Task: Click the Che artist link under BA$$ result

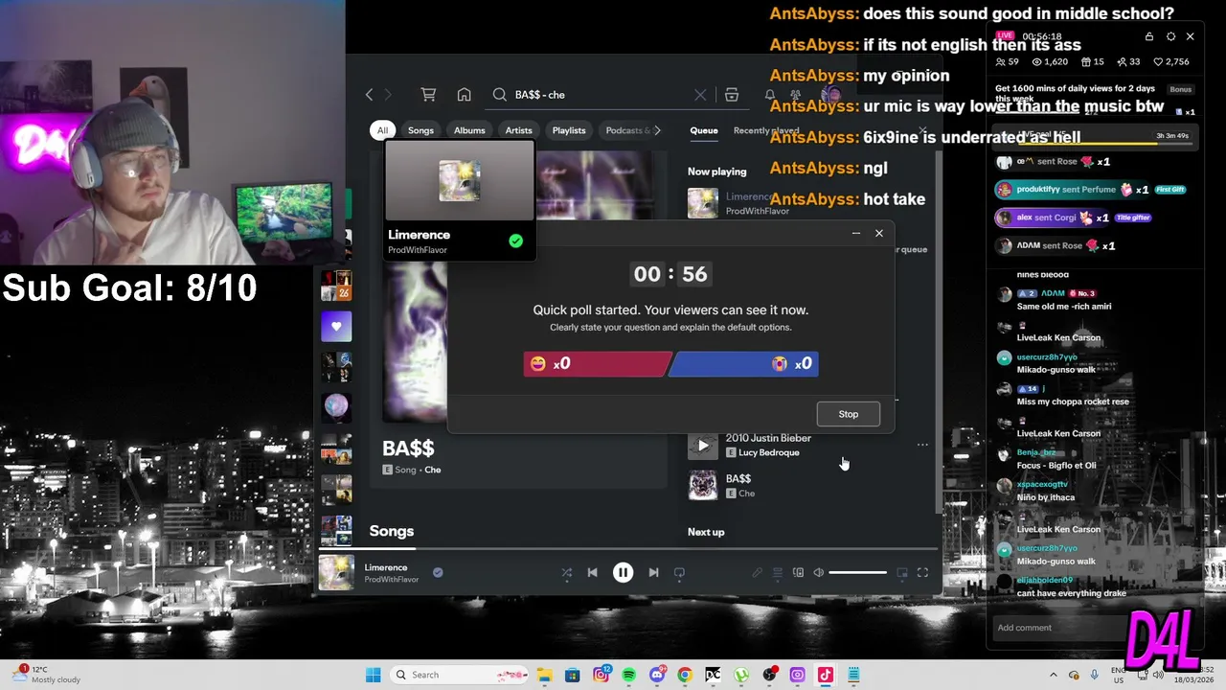Action: (x=432, y=470)
